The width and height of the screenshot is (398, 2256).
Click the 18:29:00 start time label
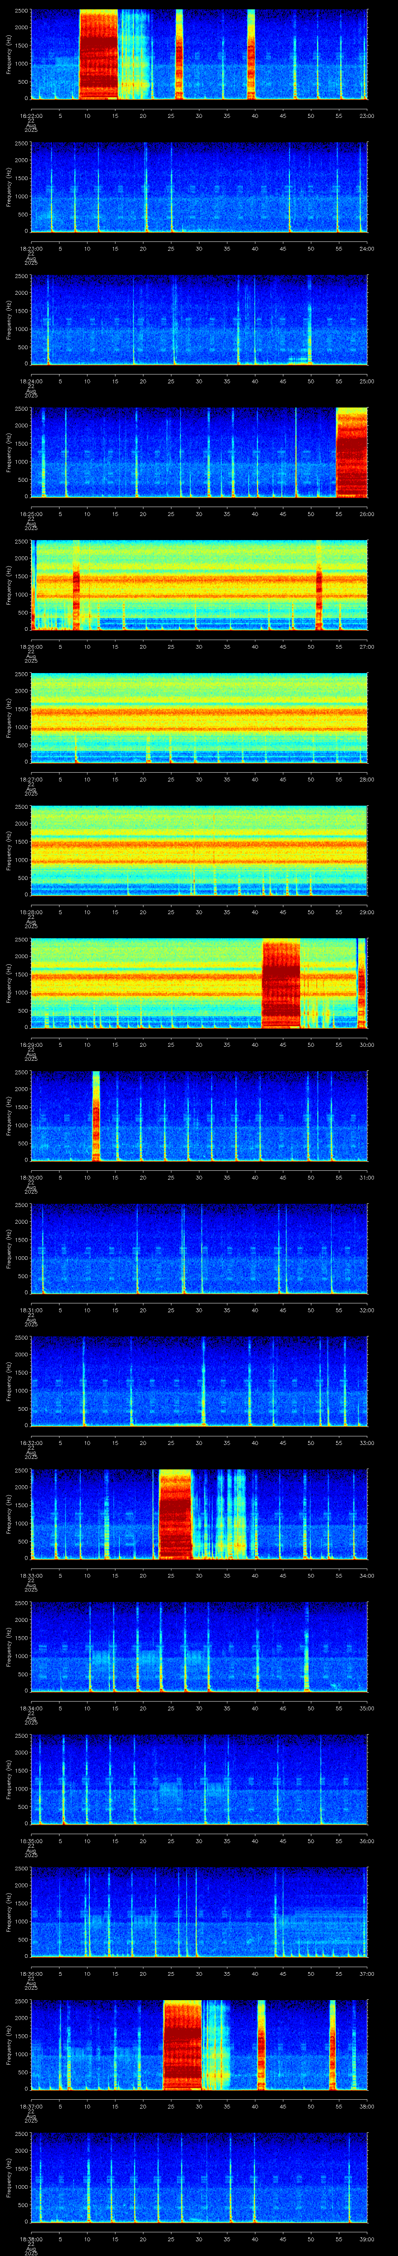[x=31, y=1044]
